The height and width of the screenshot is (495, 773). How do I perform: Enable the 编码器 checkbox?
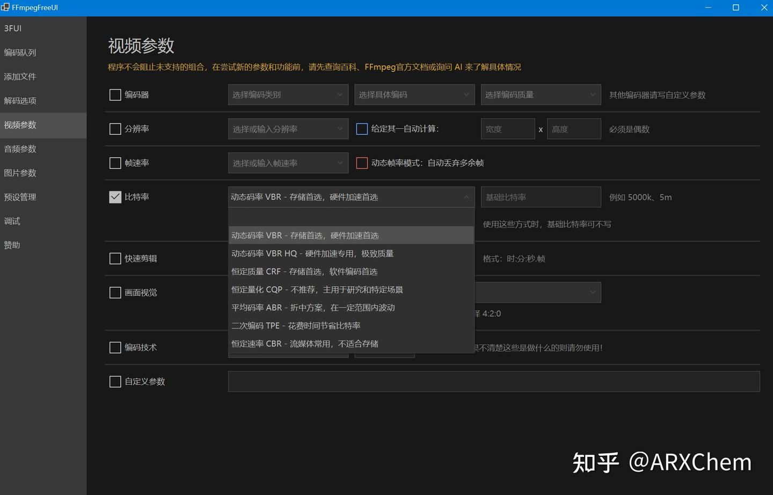click(x=115, y=94)
